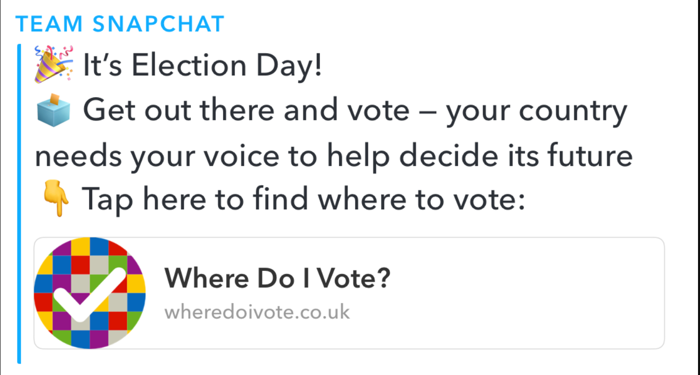
Task: Click the ballot box emoji
Action: coord(54,110)
